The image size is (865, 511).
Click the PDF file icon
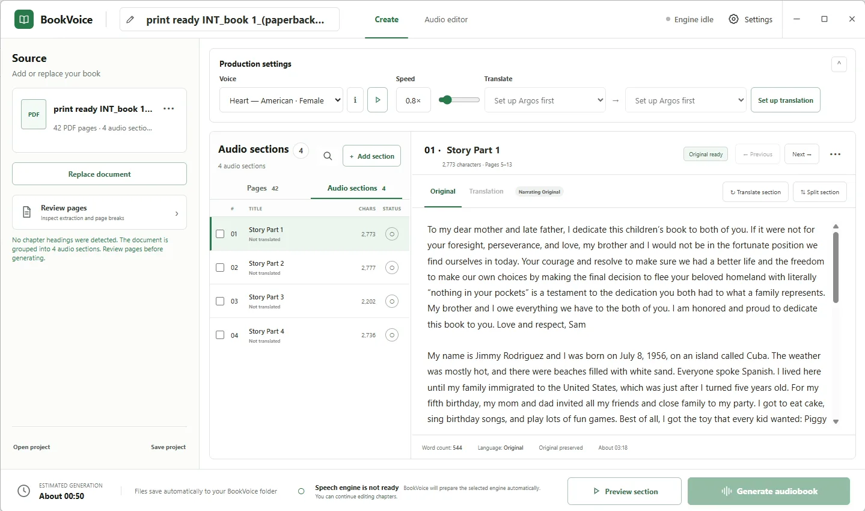(x=34, y=114)
